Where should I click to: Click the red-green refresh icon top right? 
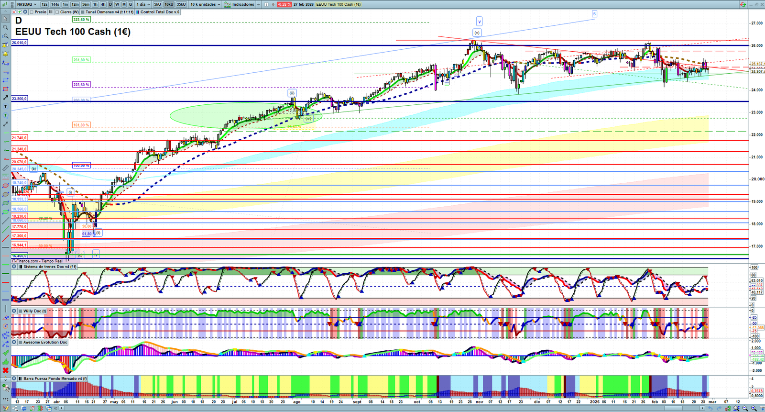pos(743,4)
